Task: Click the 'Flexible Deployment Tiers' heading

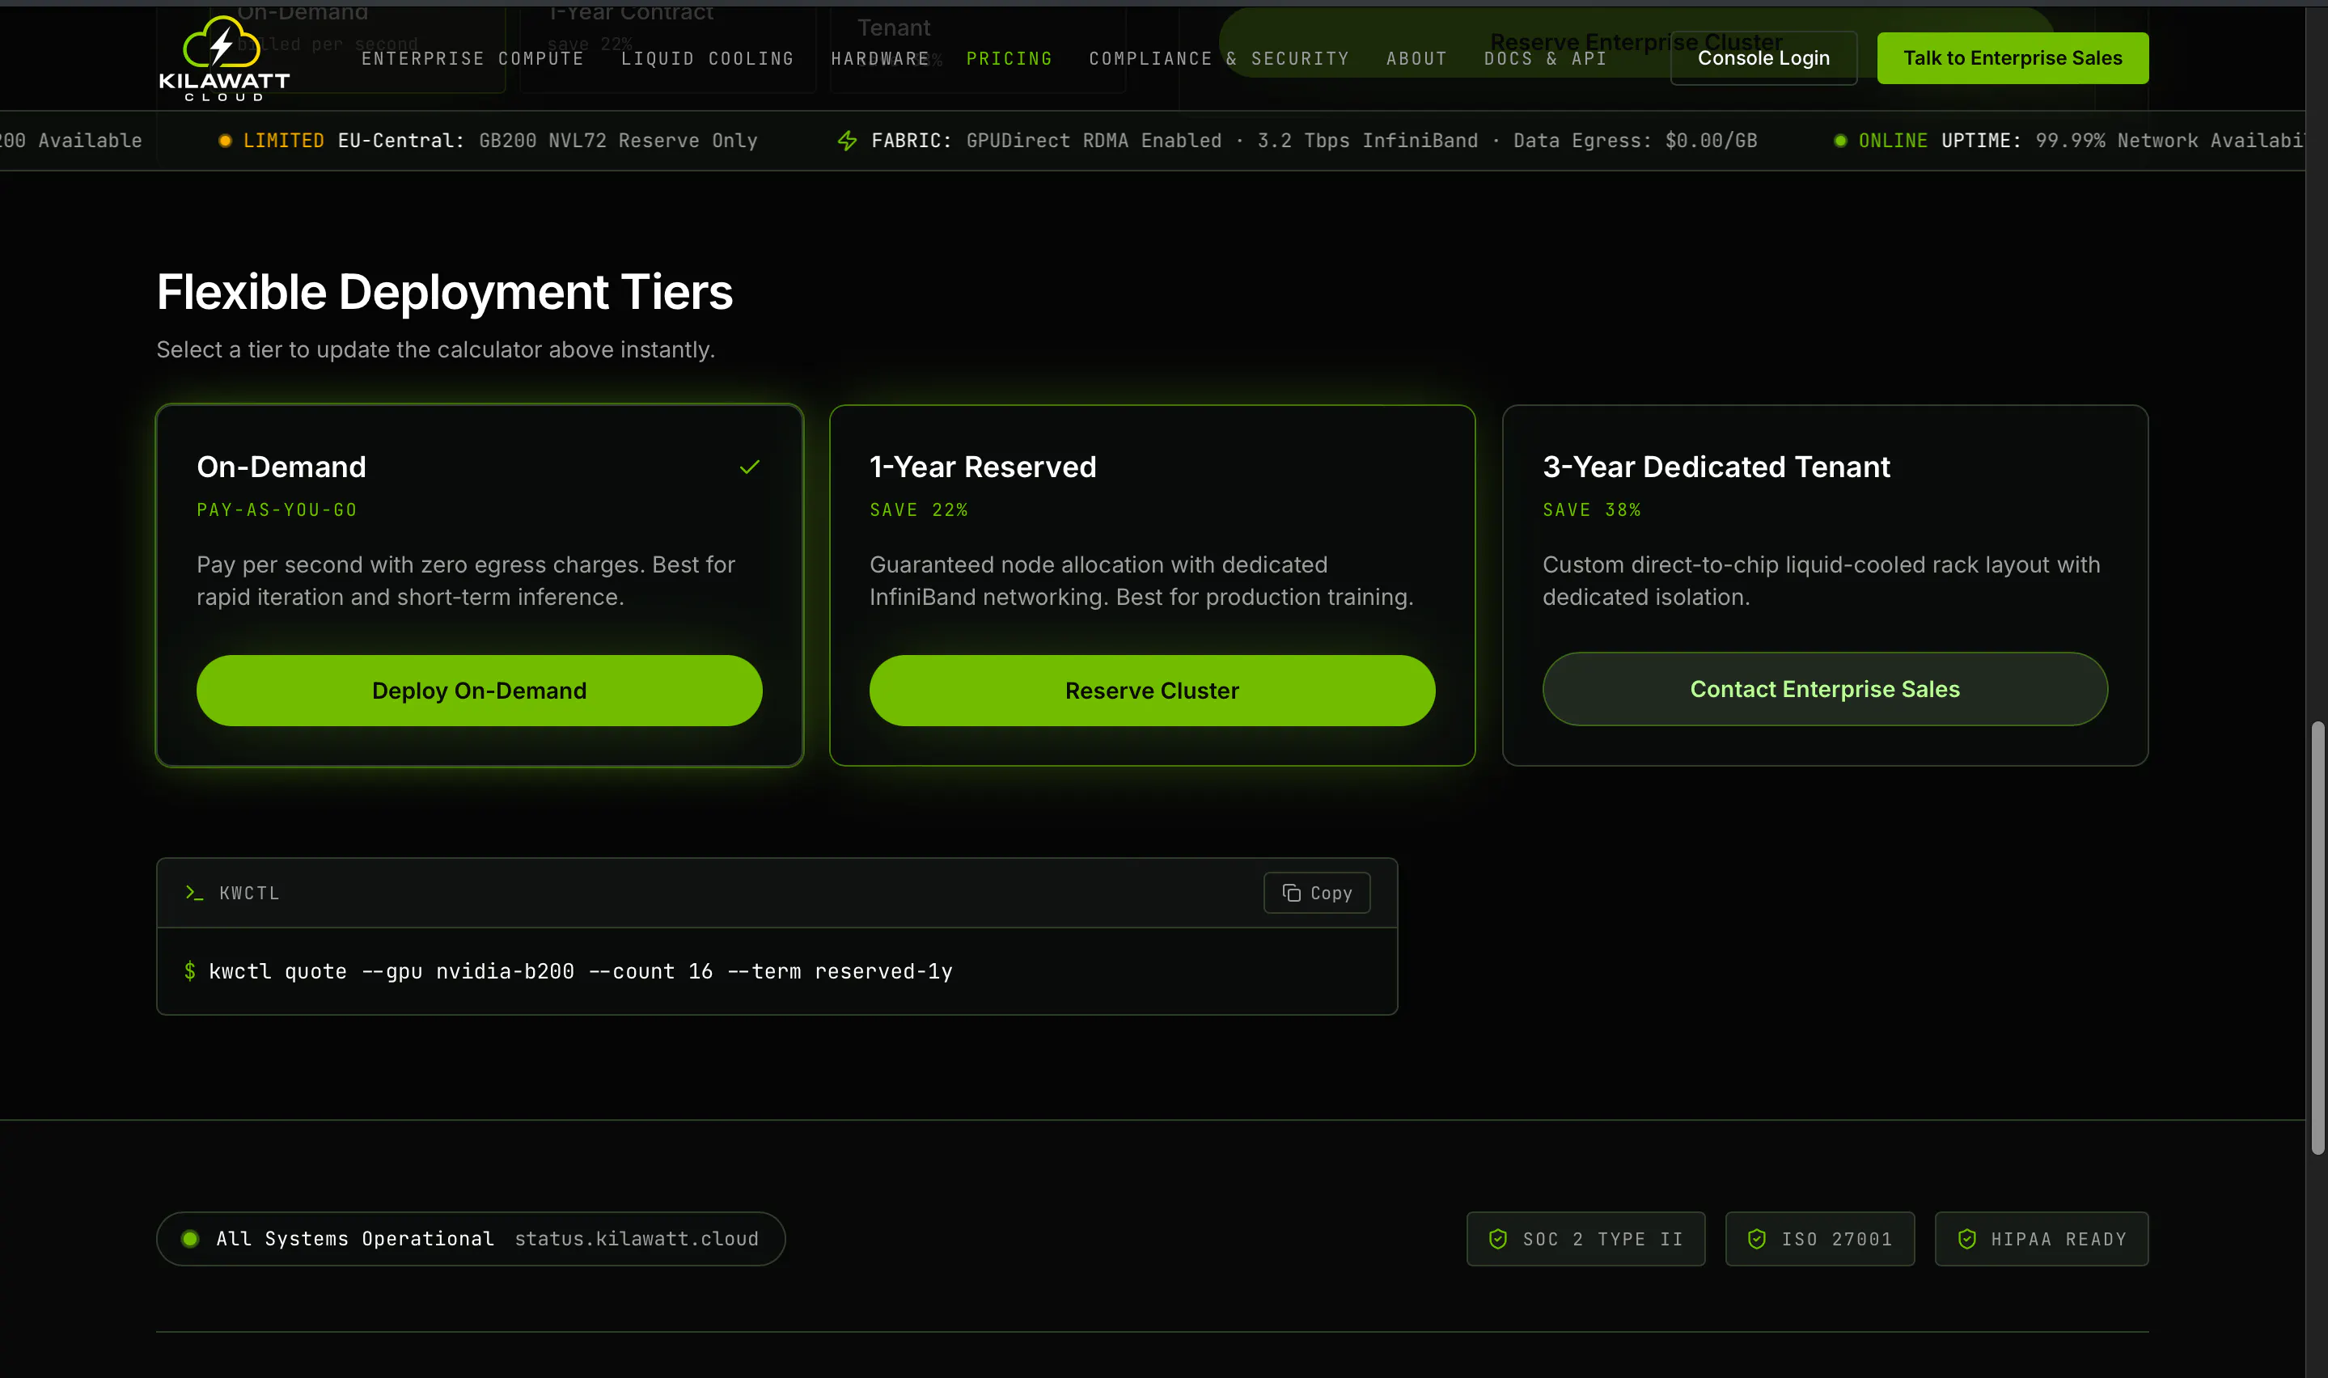Action: click(x=445, y=292)
